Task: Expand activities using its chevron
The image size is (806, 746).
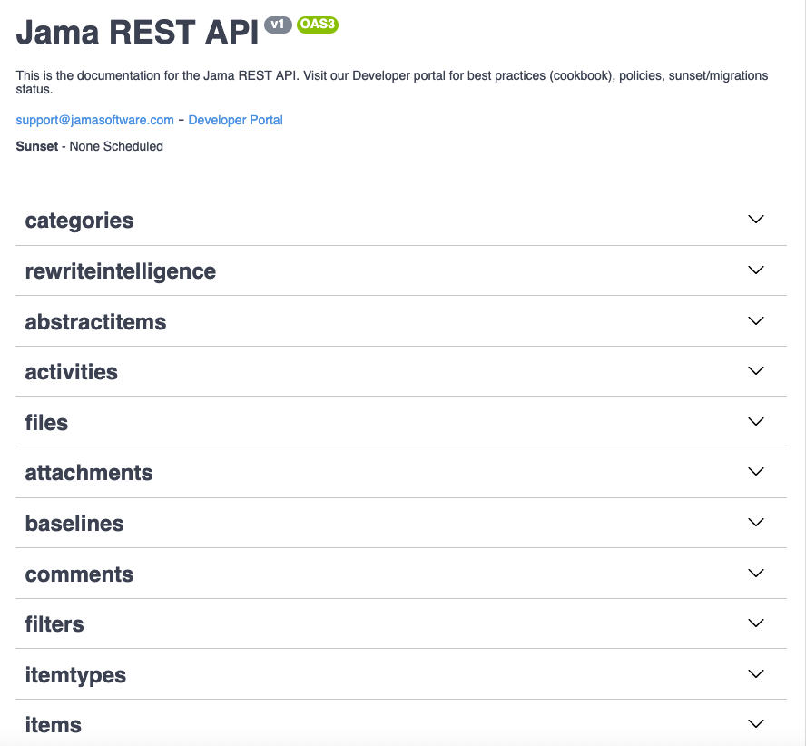Action: coord(755,371)
